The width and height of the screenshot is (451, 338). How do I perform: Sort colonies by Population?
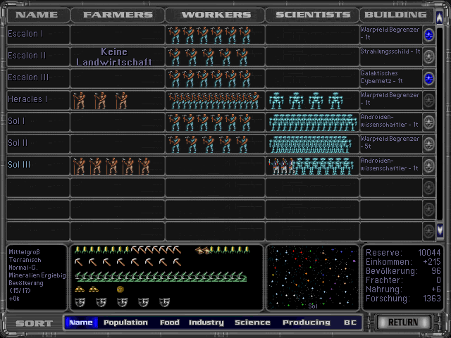click(x=125, y=323)
